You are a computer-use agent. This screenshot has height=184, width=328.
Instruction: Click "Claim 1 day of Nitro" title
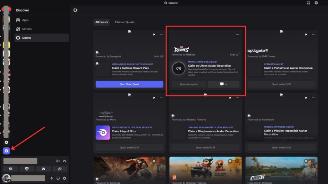point(124,131)
